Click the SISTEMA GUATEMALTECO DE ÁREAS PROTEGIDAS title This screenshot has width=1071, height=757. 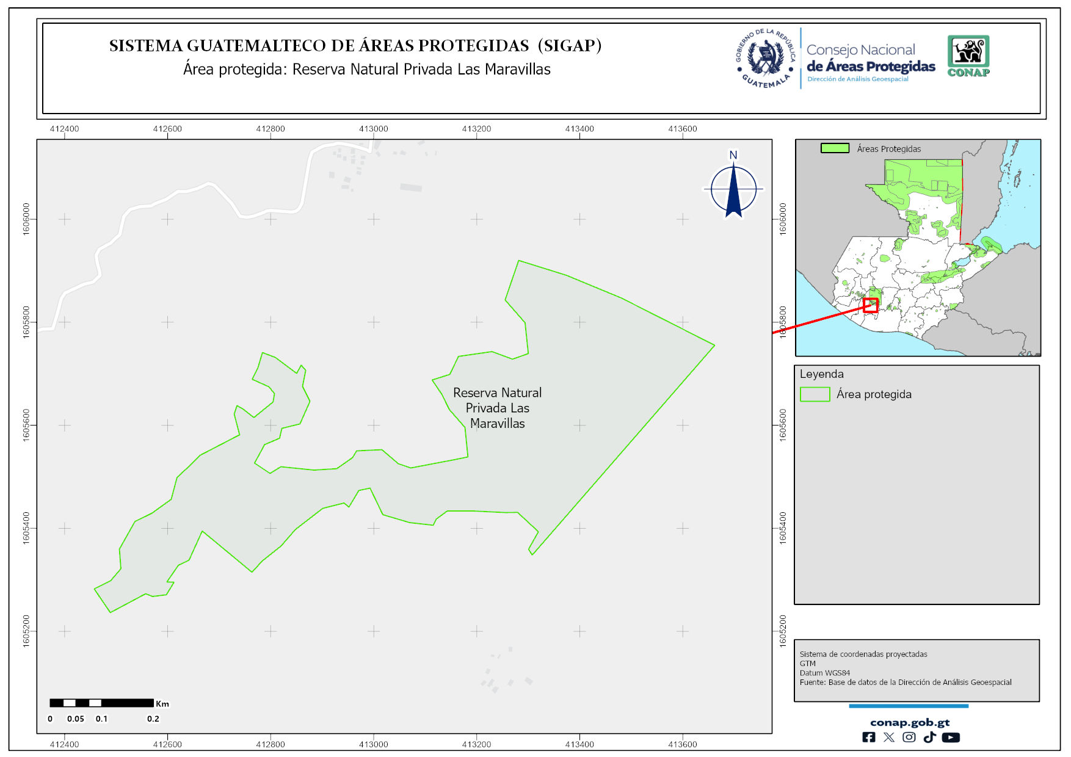tap(355, 46)
